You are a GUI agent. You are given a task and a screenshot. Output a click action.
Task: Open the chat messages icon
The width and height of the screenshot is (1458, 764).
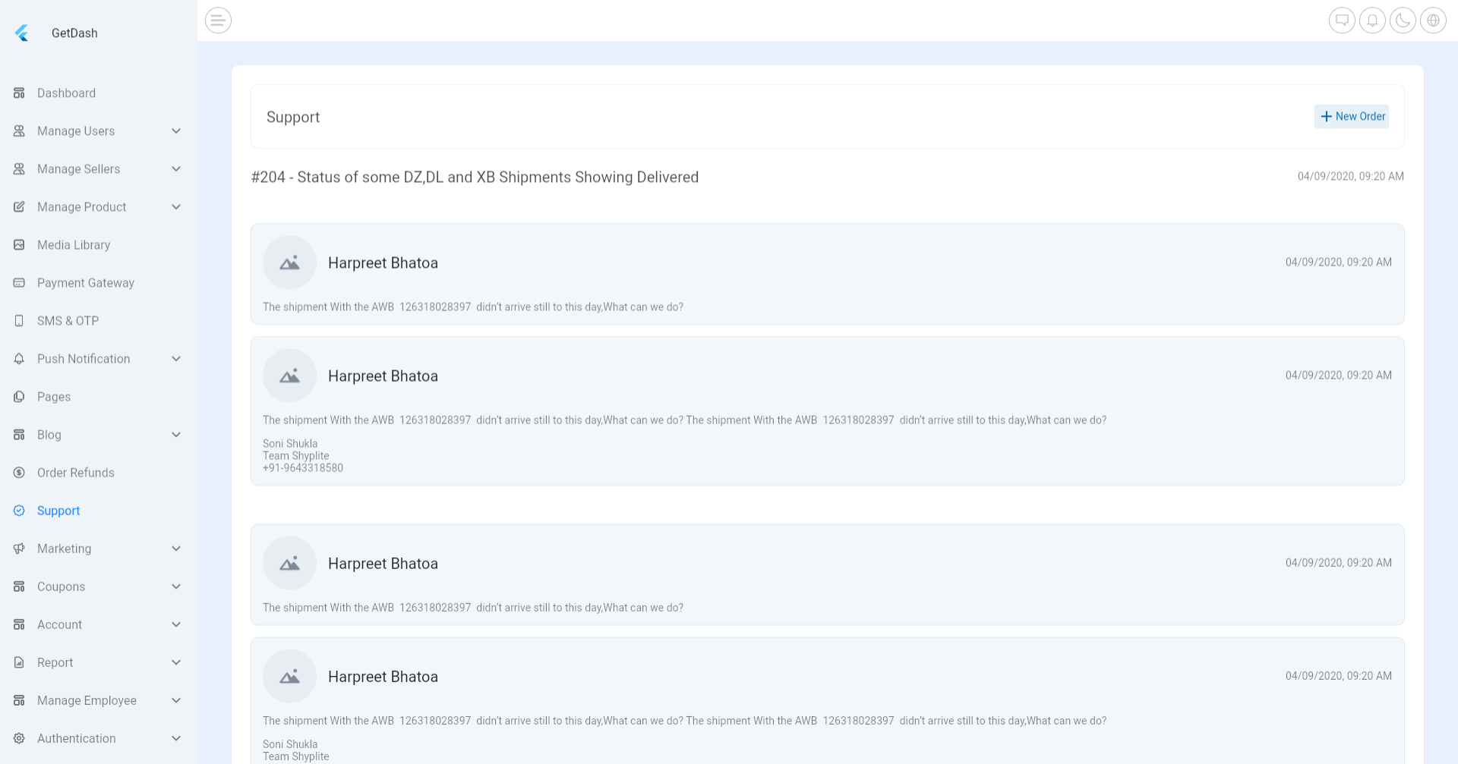[x=1342, y=20]
